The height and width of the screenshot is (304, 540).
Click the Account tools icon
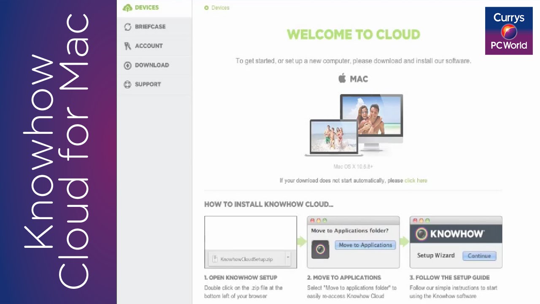pyautogui.click(x=127, y=46)
